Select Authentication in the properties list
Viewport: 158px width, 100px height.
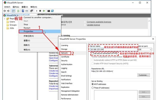(66, 64)
